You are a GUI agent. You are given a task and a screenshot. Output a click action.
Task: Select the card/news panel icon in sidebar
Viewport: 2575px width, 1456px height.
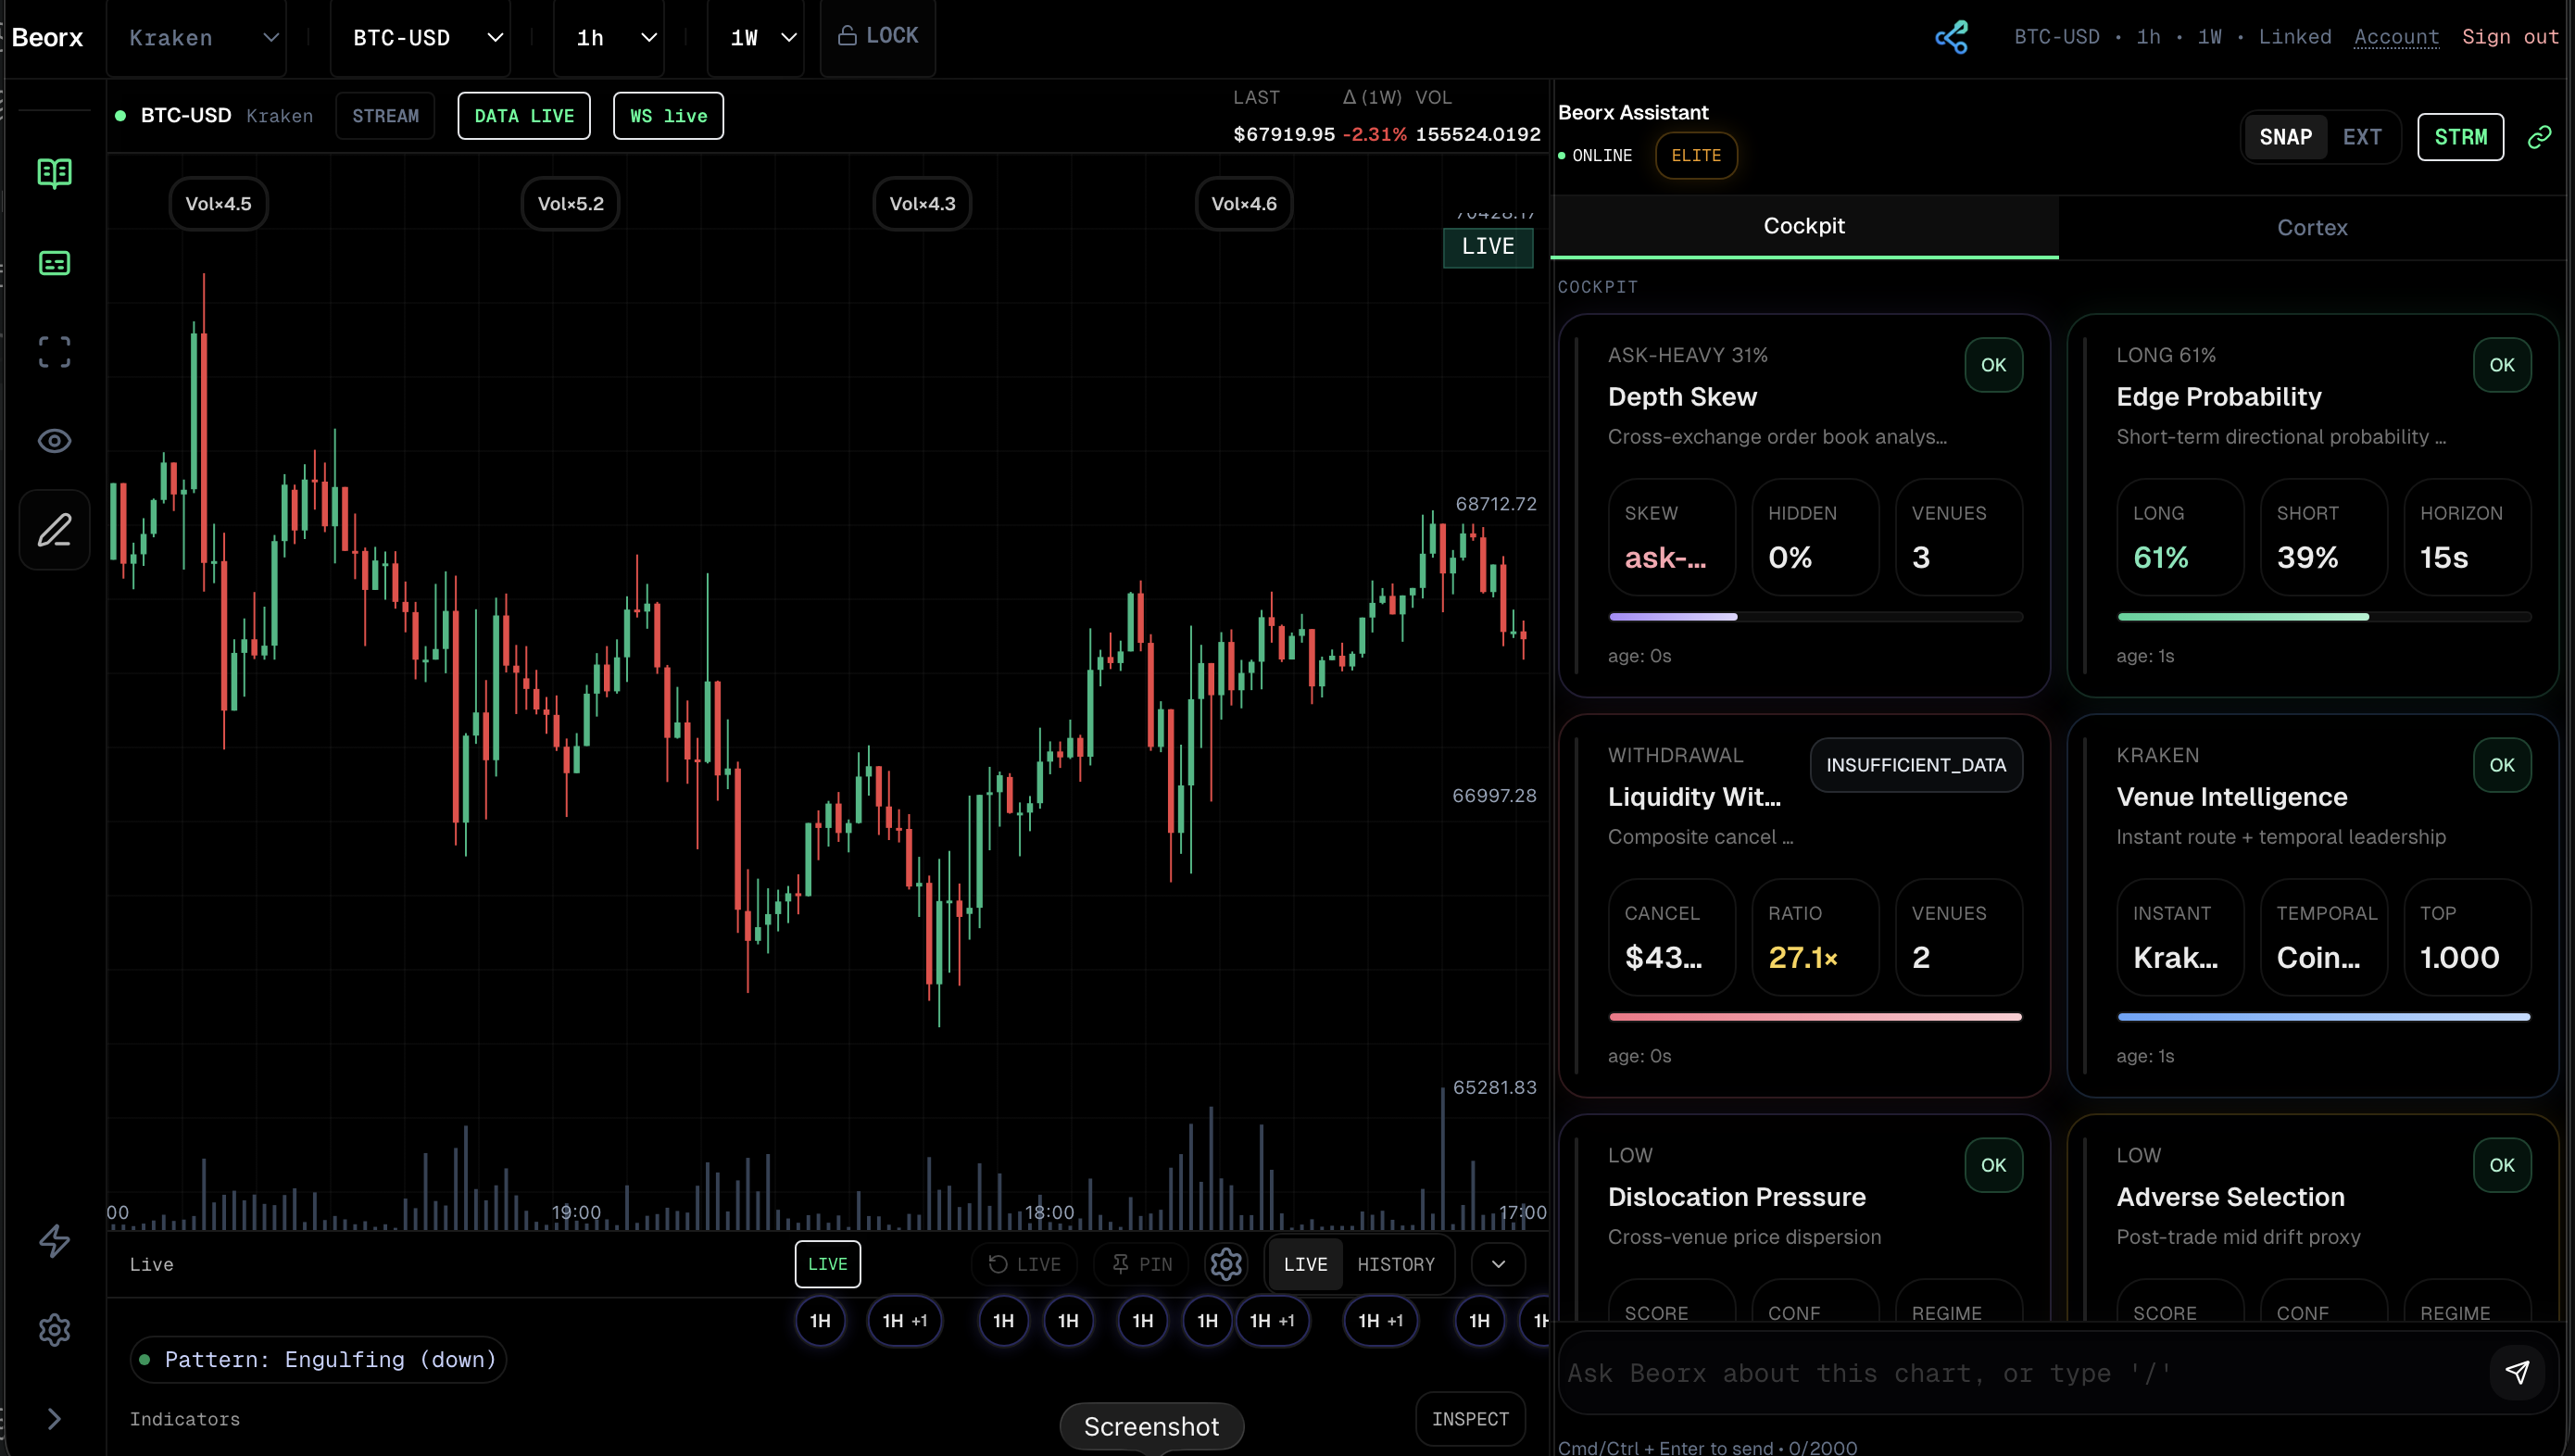53,263
